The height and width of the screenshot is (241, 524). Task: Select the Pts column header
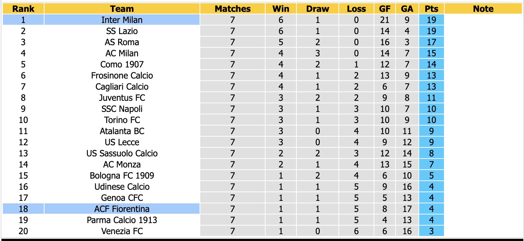pyautogui.click(x=431, y=9)
